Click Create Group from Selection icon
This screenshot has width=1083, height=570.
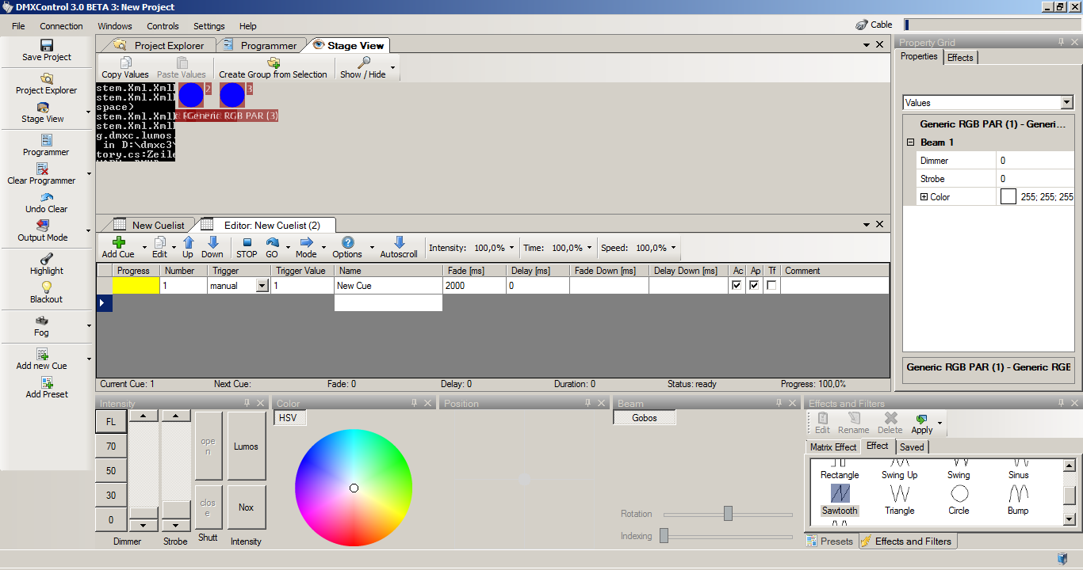click(274, 63)
